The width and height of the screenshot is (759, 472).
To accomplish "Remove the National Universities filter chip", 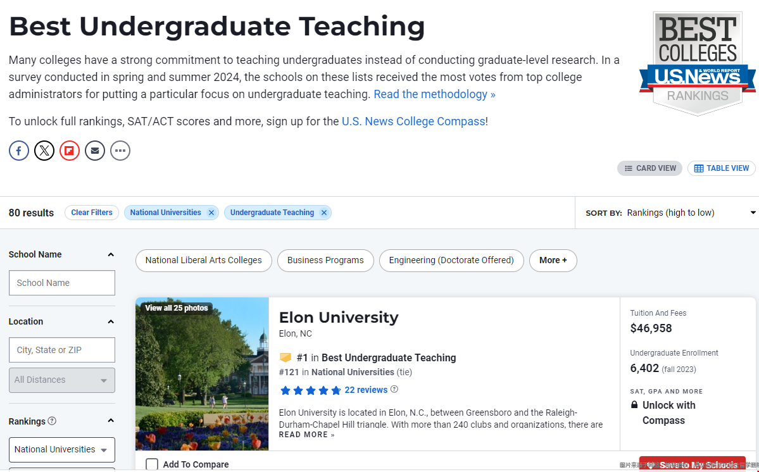I will (x=211, y=213).
